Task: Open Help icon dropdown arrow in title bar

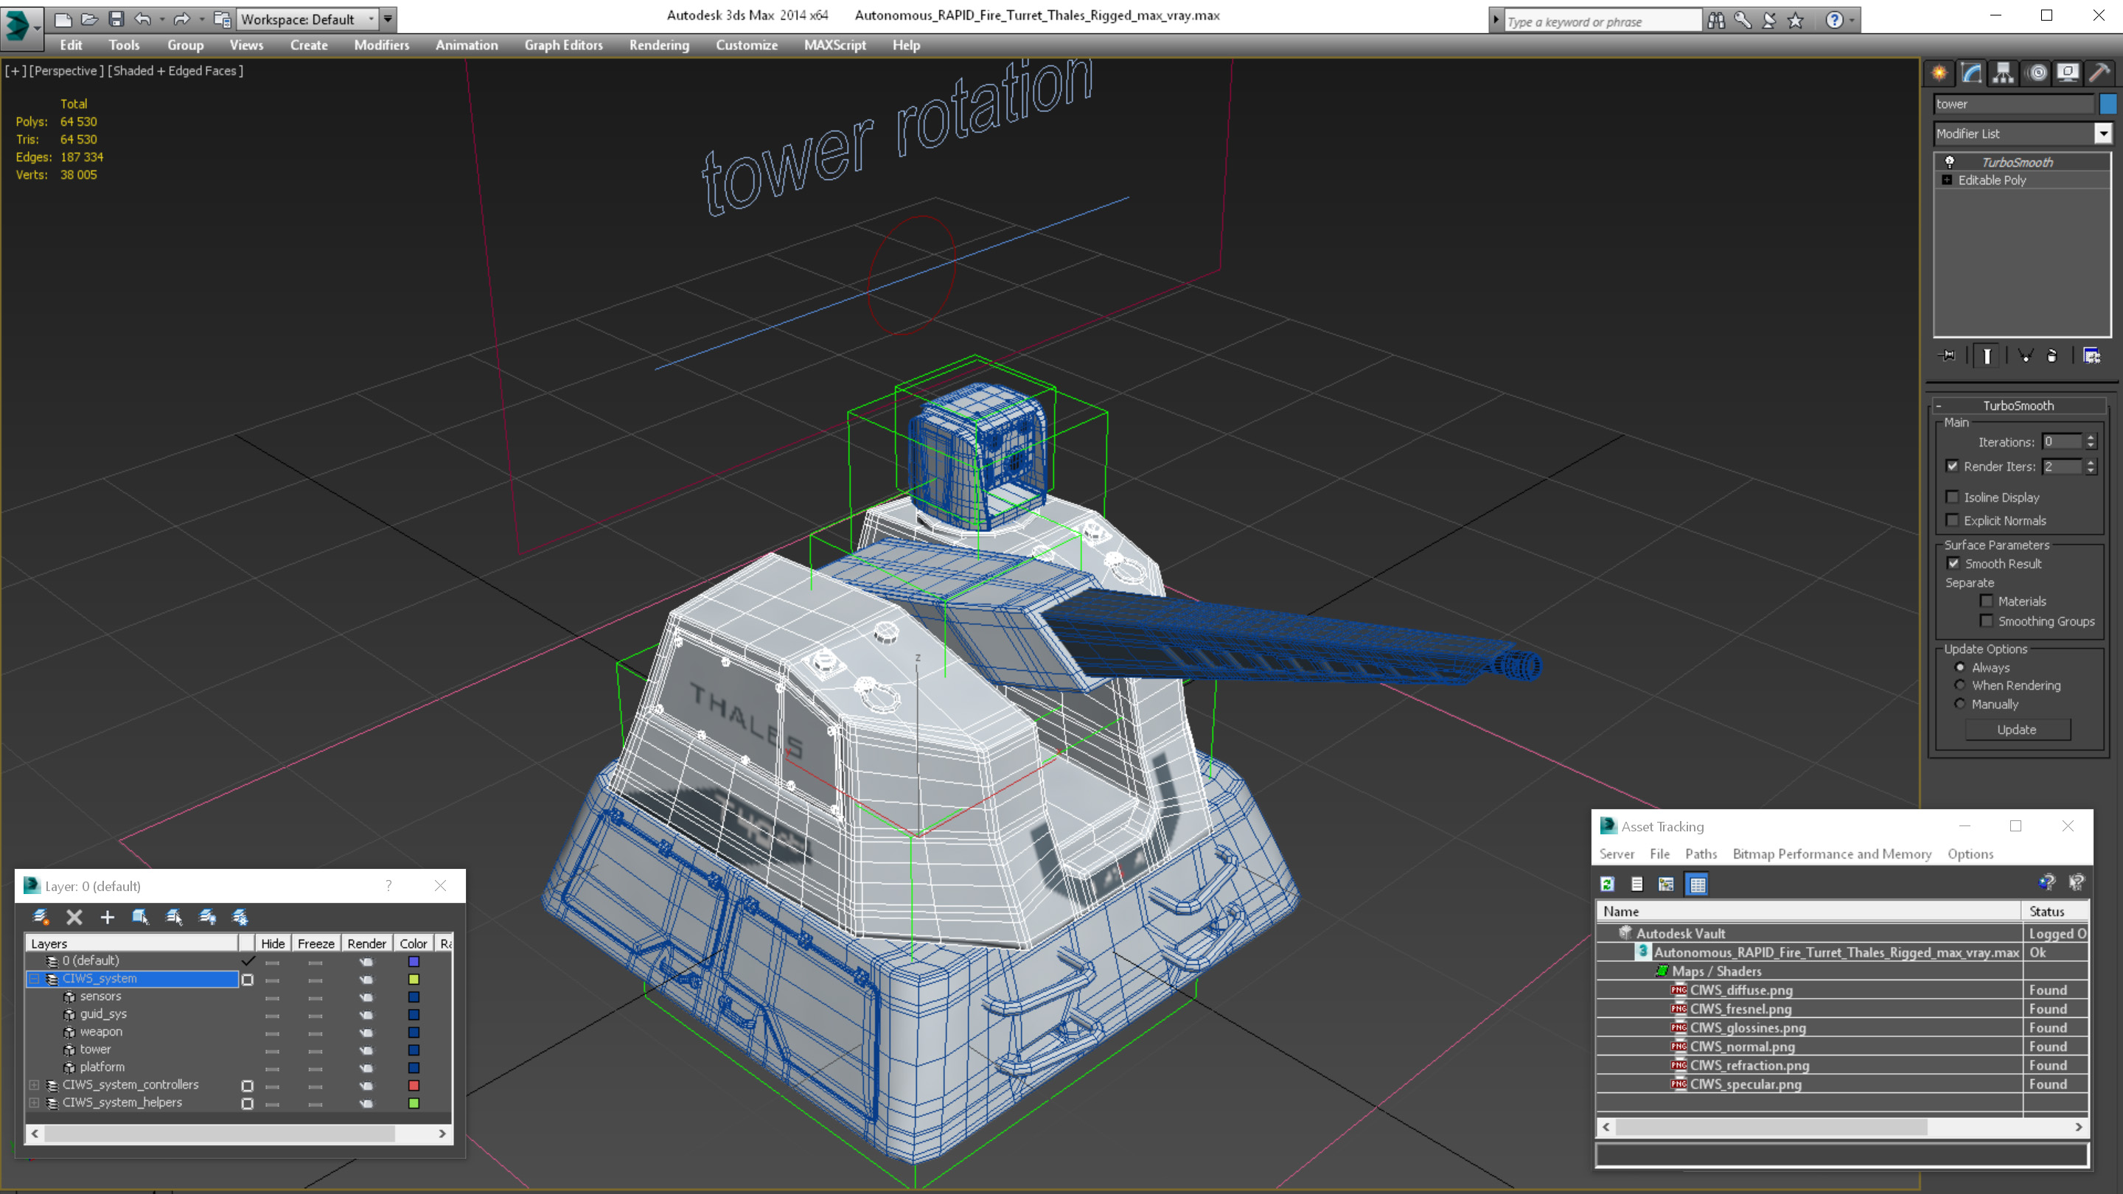Action: (x=1852, y=20)
